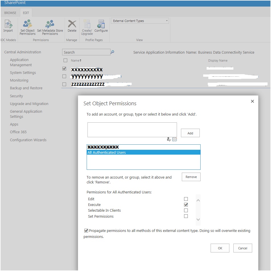Open General Application Settings in sidebar

coord(26,114)
